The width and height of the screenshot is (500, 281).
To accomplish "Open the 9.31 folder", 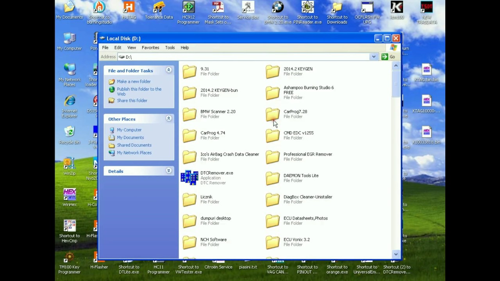I will click(189, 71).
